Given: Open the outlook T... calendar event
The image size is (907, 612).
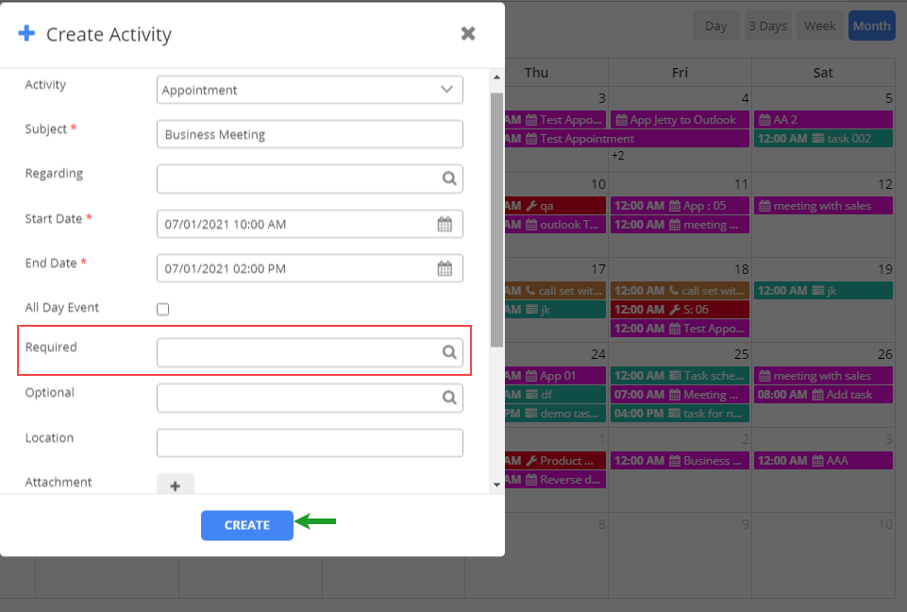Looking at the screenshot, I should click(555, 224).
